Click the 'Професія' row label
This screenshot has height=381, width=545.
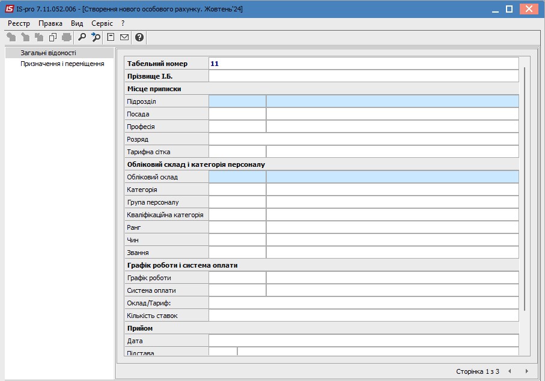click(x=141, y=127)
